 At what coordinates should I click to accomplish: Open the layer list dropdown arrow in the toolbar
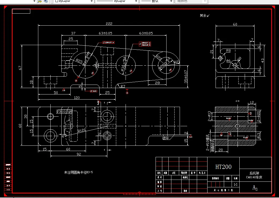click(34, 1)
